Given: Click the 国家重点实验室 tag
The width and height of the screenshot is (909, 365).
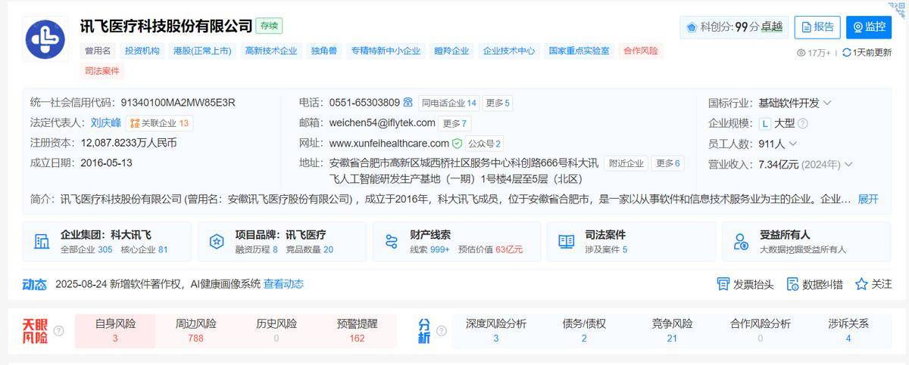Looking at the screenshot, I should click(x=579, y=51).
